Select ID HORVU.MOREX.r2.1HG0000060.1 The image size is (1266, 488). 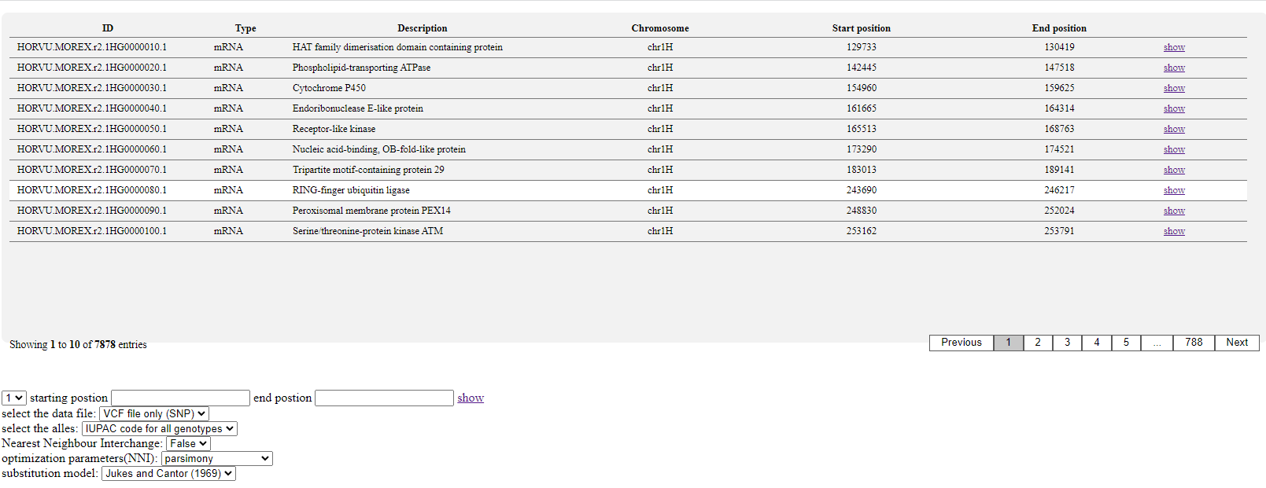[92, 149]
